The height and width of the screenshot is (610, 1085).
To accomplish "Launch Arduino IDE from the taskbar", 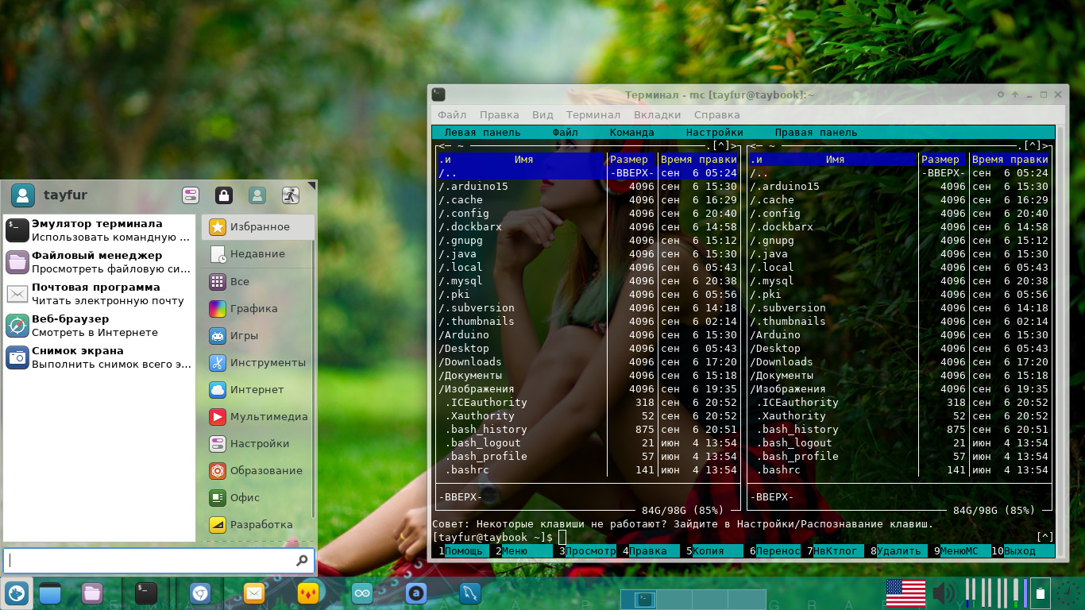I will click(x=362, y=593).
